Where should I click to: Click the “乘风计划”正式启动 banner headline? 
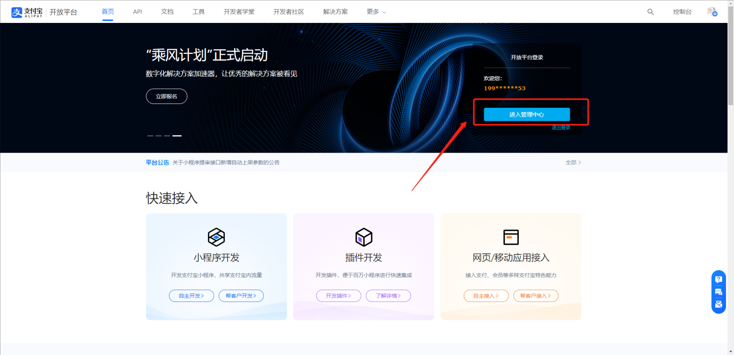pyautogui.click(x=207, y=55)
